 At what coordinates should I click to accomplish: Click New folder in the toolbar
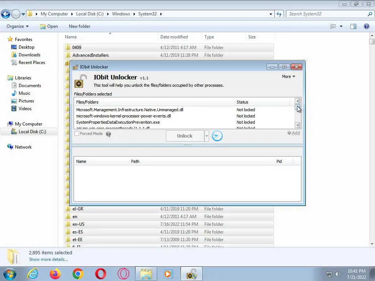(x=79, y=26)
